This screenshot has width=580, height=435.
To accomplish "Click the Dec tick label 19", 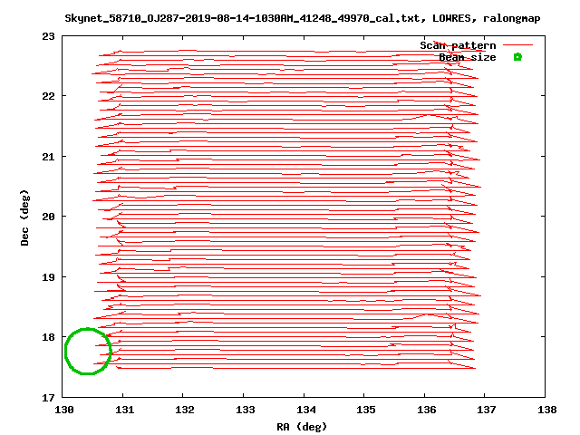I will pyautogui.click(x=48, y=277).
